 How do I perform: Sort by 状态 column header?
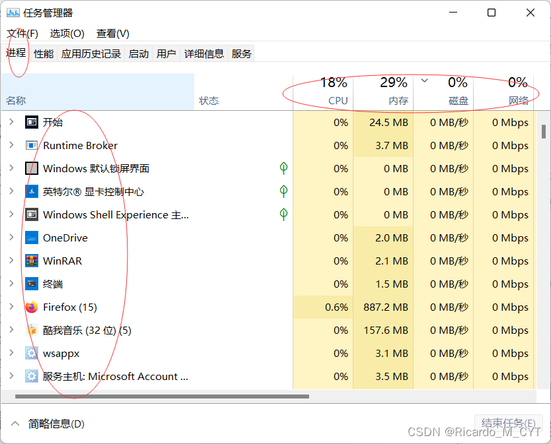244,92
